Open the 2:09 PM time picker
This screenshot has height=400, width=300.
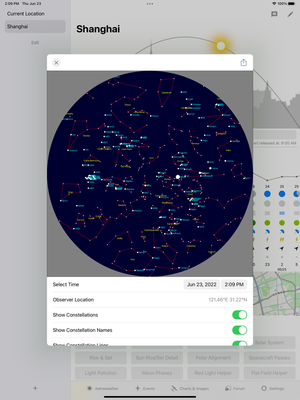coord(234,284)
